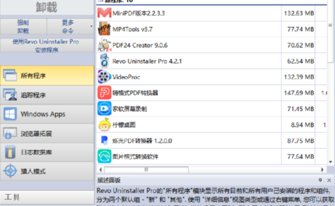Screen dimensions: 335x206
Task: Click the 图片格式转换软件 icon
Action: pos(104,156)
